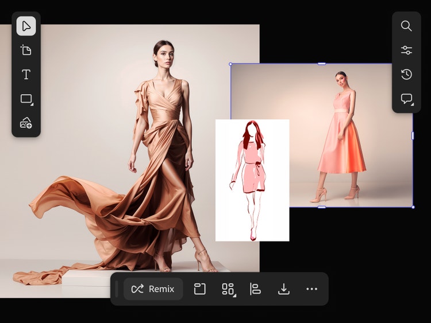Click the Remix button
Viewport: 431px width, 323px height.
pos(153,289)
